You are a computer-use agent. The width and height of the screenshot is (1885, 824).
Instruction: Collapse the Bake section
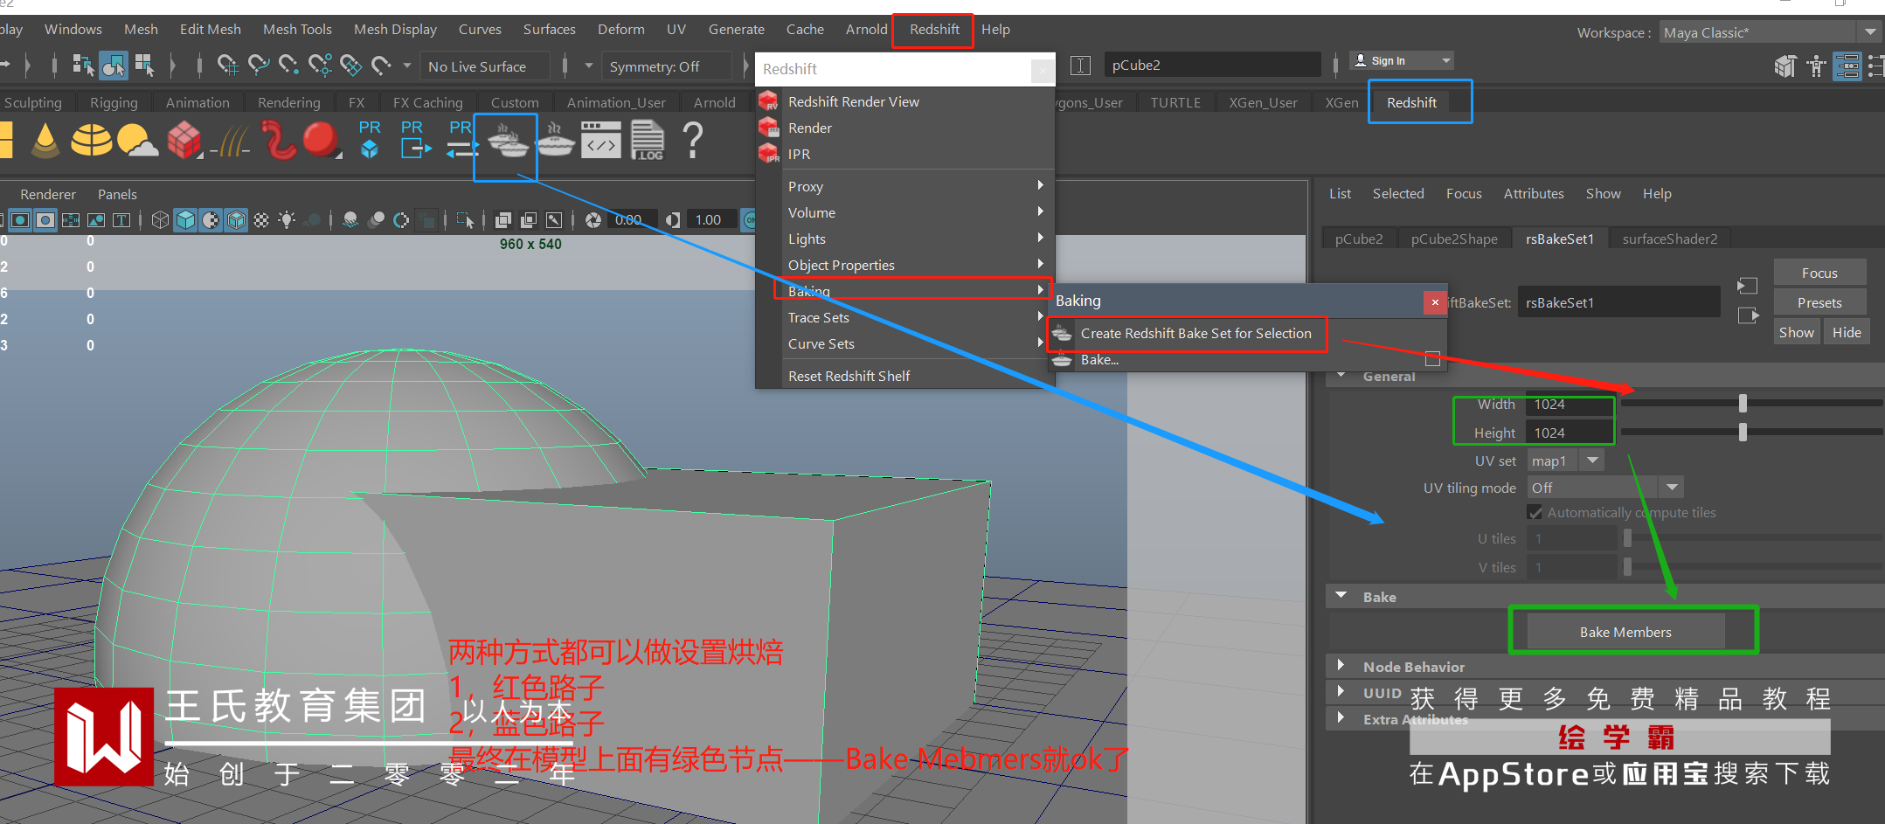tap(1341, 596)
